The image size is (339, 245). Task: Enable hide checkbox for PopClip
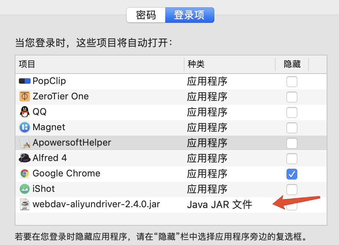click(x=292, y=82)
